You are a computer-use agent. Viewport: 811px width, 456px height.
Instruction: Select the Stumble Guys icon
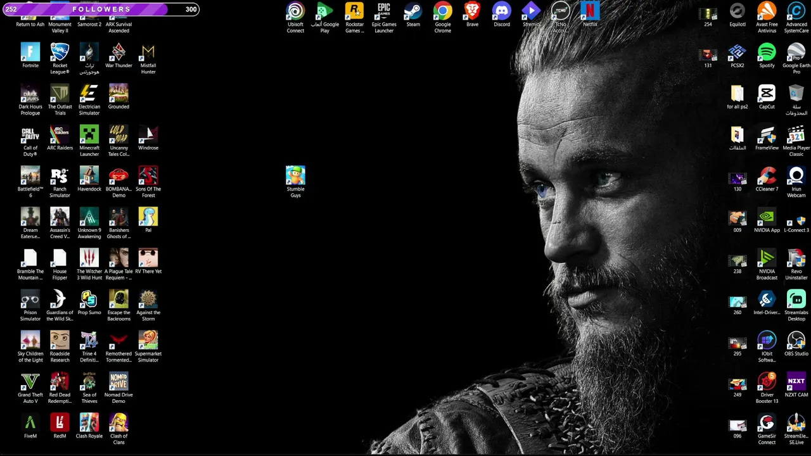click(295, 175)
